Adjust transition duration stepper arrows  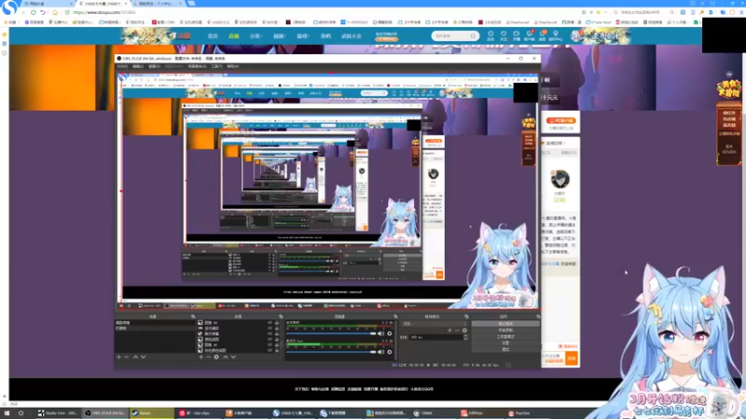[465, 337]
